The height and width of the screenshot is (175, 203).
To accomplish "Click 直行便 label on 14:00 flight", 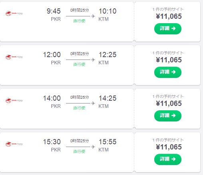I will coord(79,108).
